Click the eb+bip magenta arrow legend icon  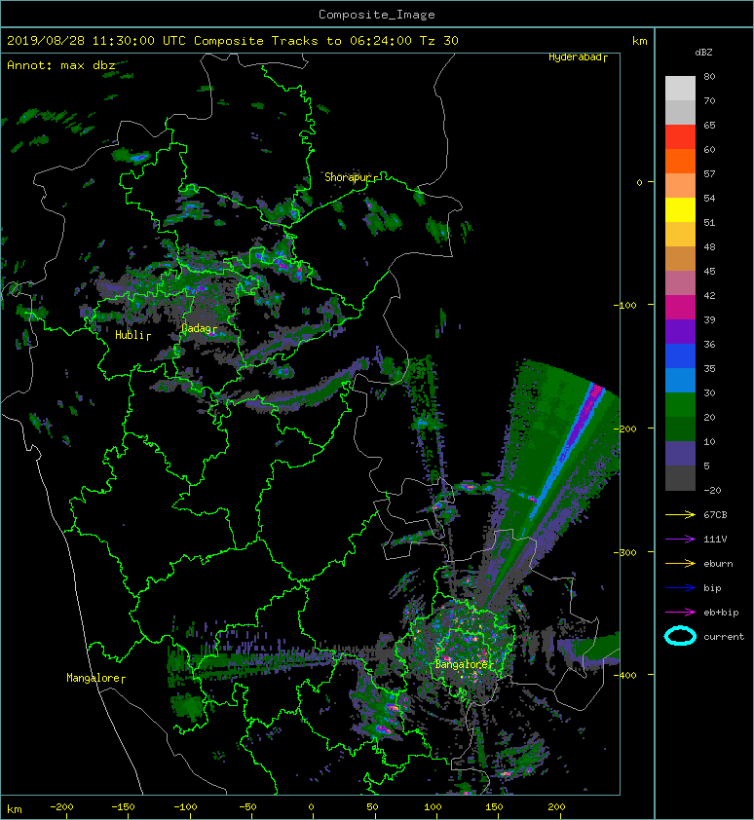[x=680, y=612]
